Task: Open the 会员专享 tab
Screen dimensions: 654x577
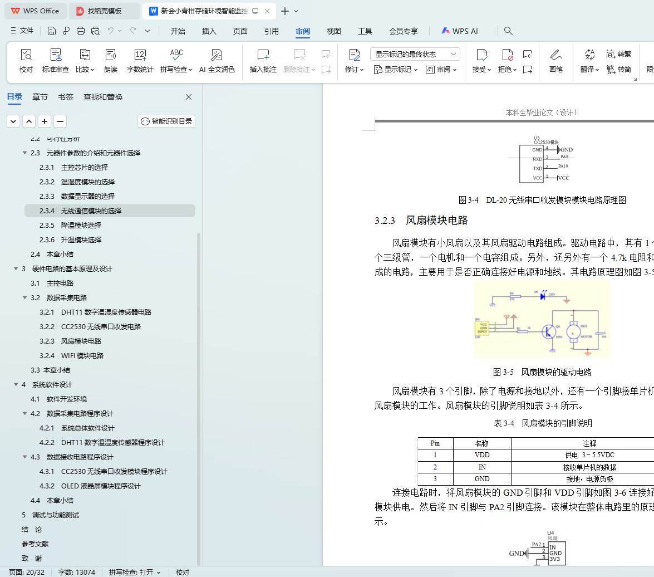Action: click(x=404, y=31)
